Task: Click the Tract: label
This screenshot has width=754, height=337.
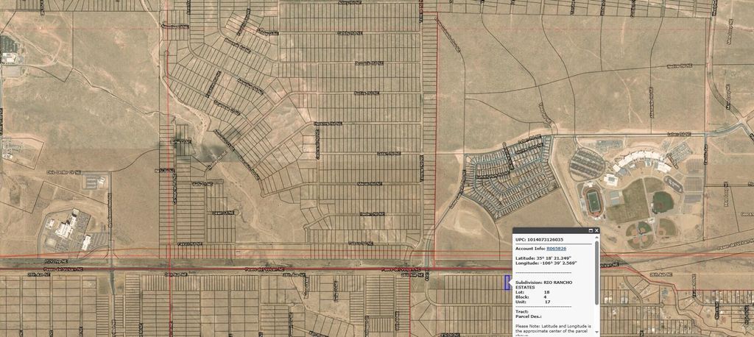Action: 522,311
